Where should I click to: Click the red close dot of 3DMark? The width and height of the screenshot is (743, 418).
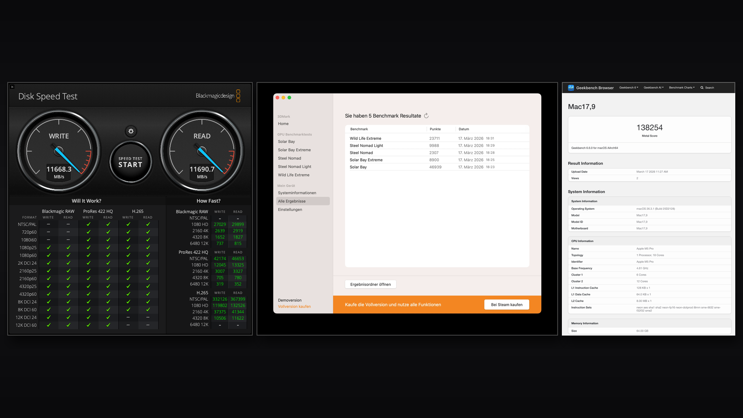tap(277, 98)
